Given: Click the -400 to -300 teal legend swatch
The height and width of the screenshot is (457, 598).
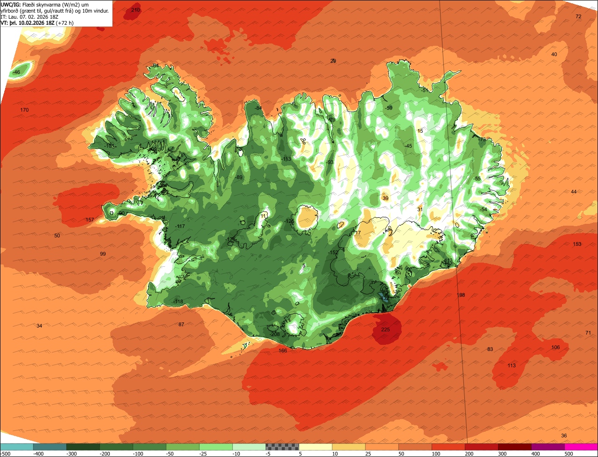Looking at the screenshot, I should (x=50, y=447).
